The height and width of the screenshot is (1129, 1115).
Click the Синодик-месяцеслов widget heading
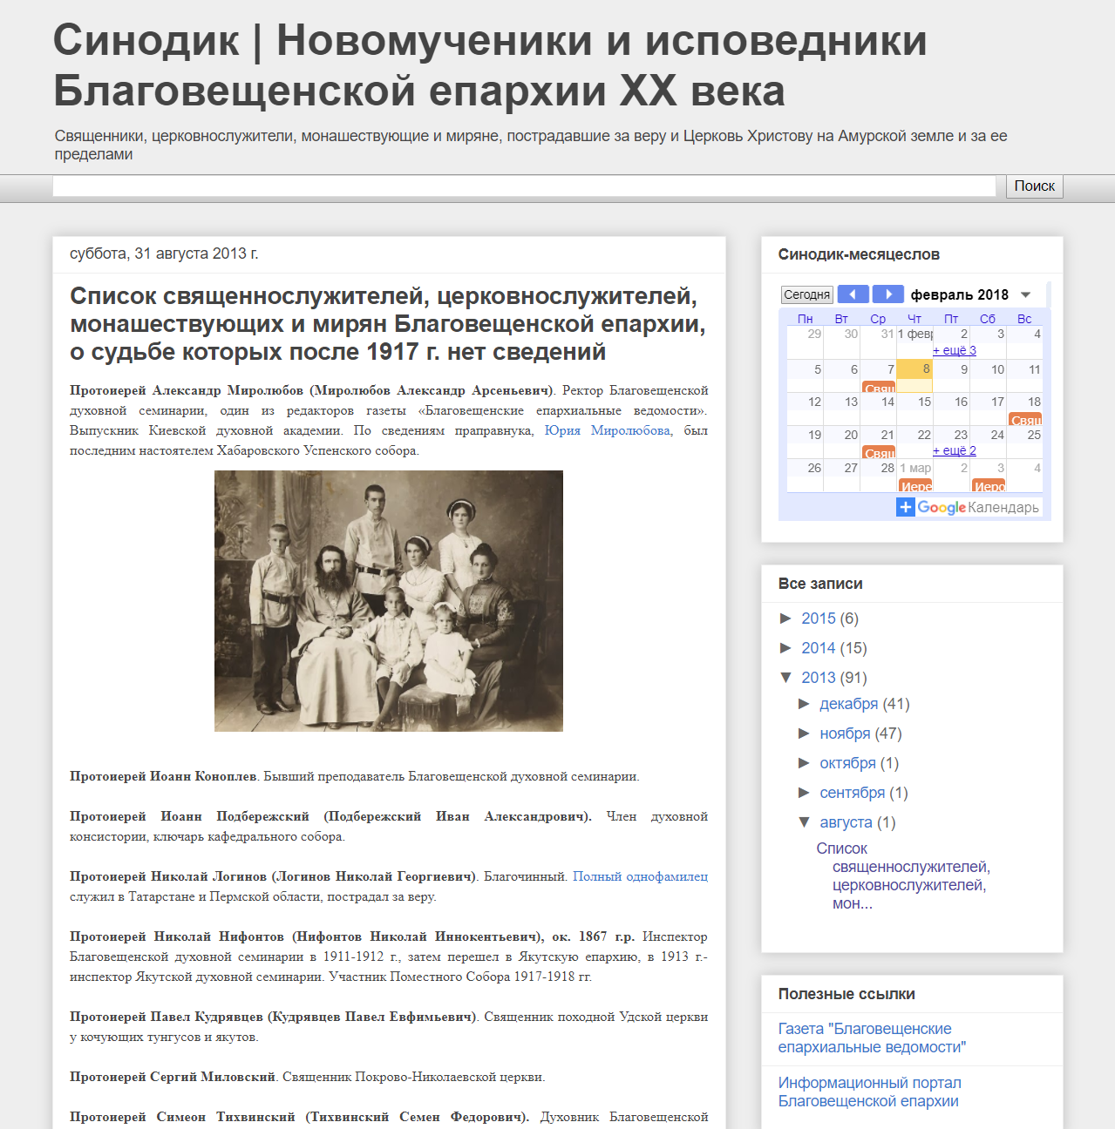pyautogui.click(x=859, y=254)
